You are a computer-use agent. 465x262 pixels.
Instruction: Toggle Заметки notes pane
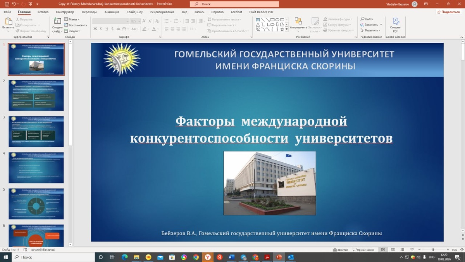point(340,250)
